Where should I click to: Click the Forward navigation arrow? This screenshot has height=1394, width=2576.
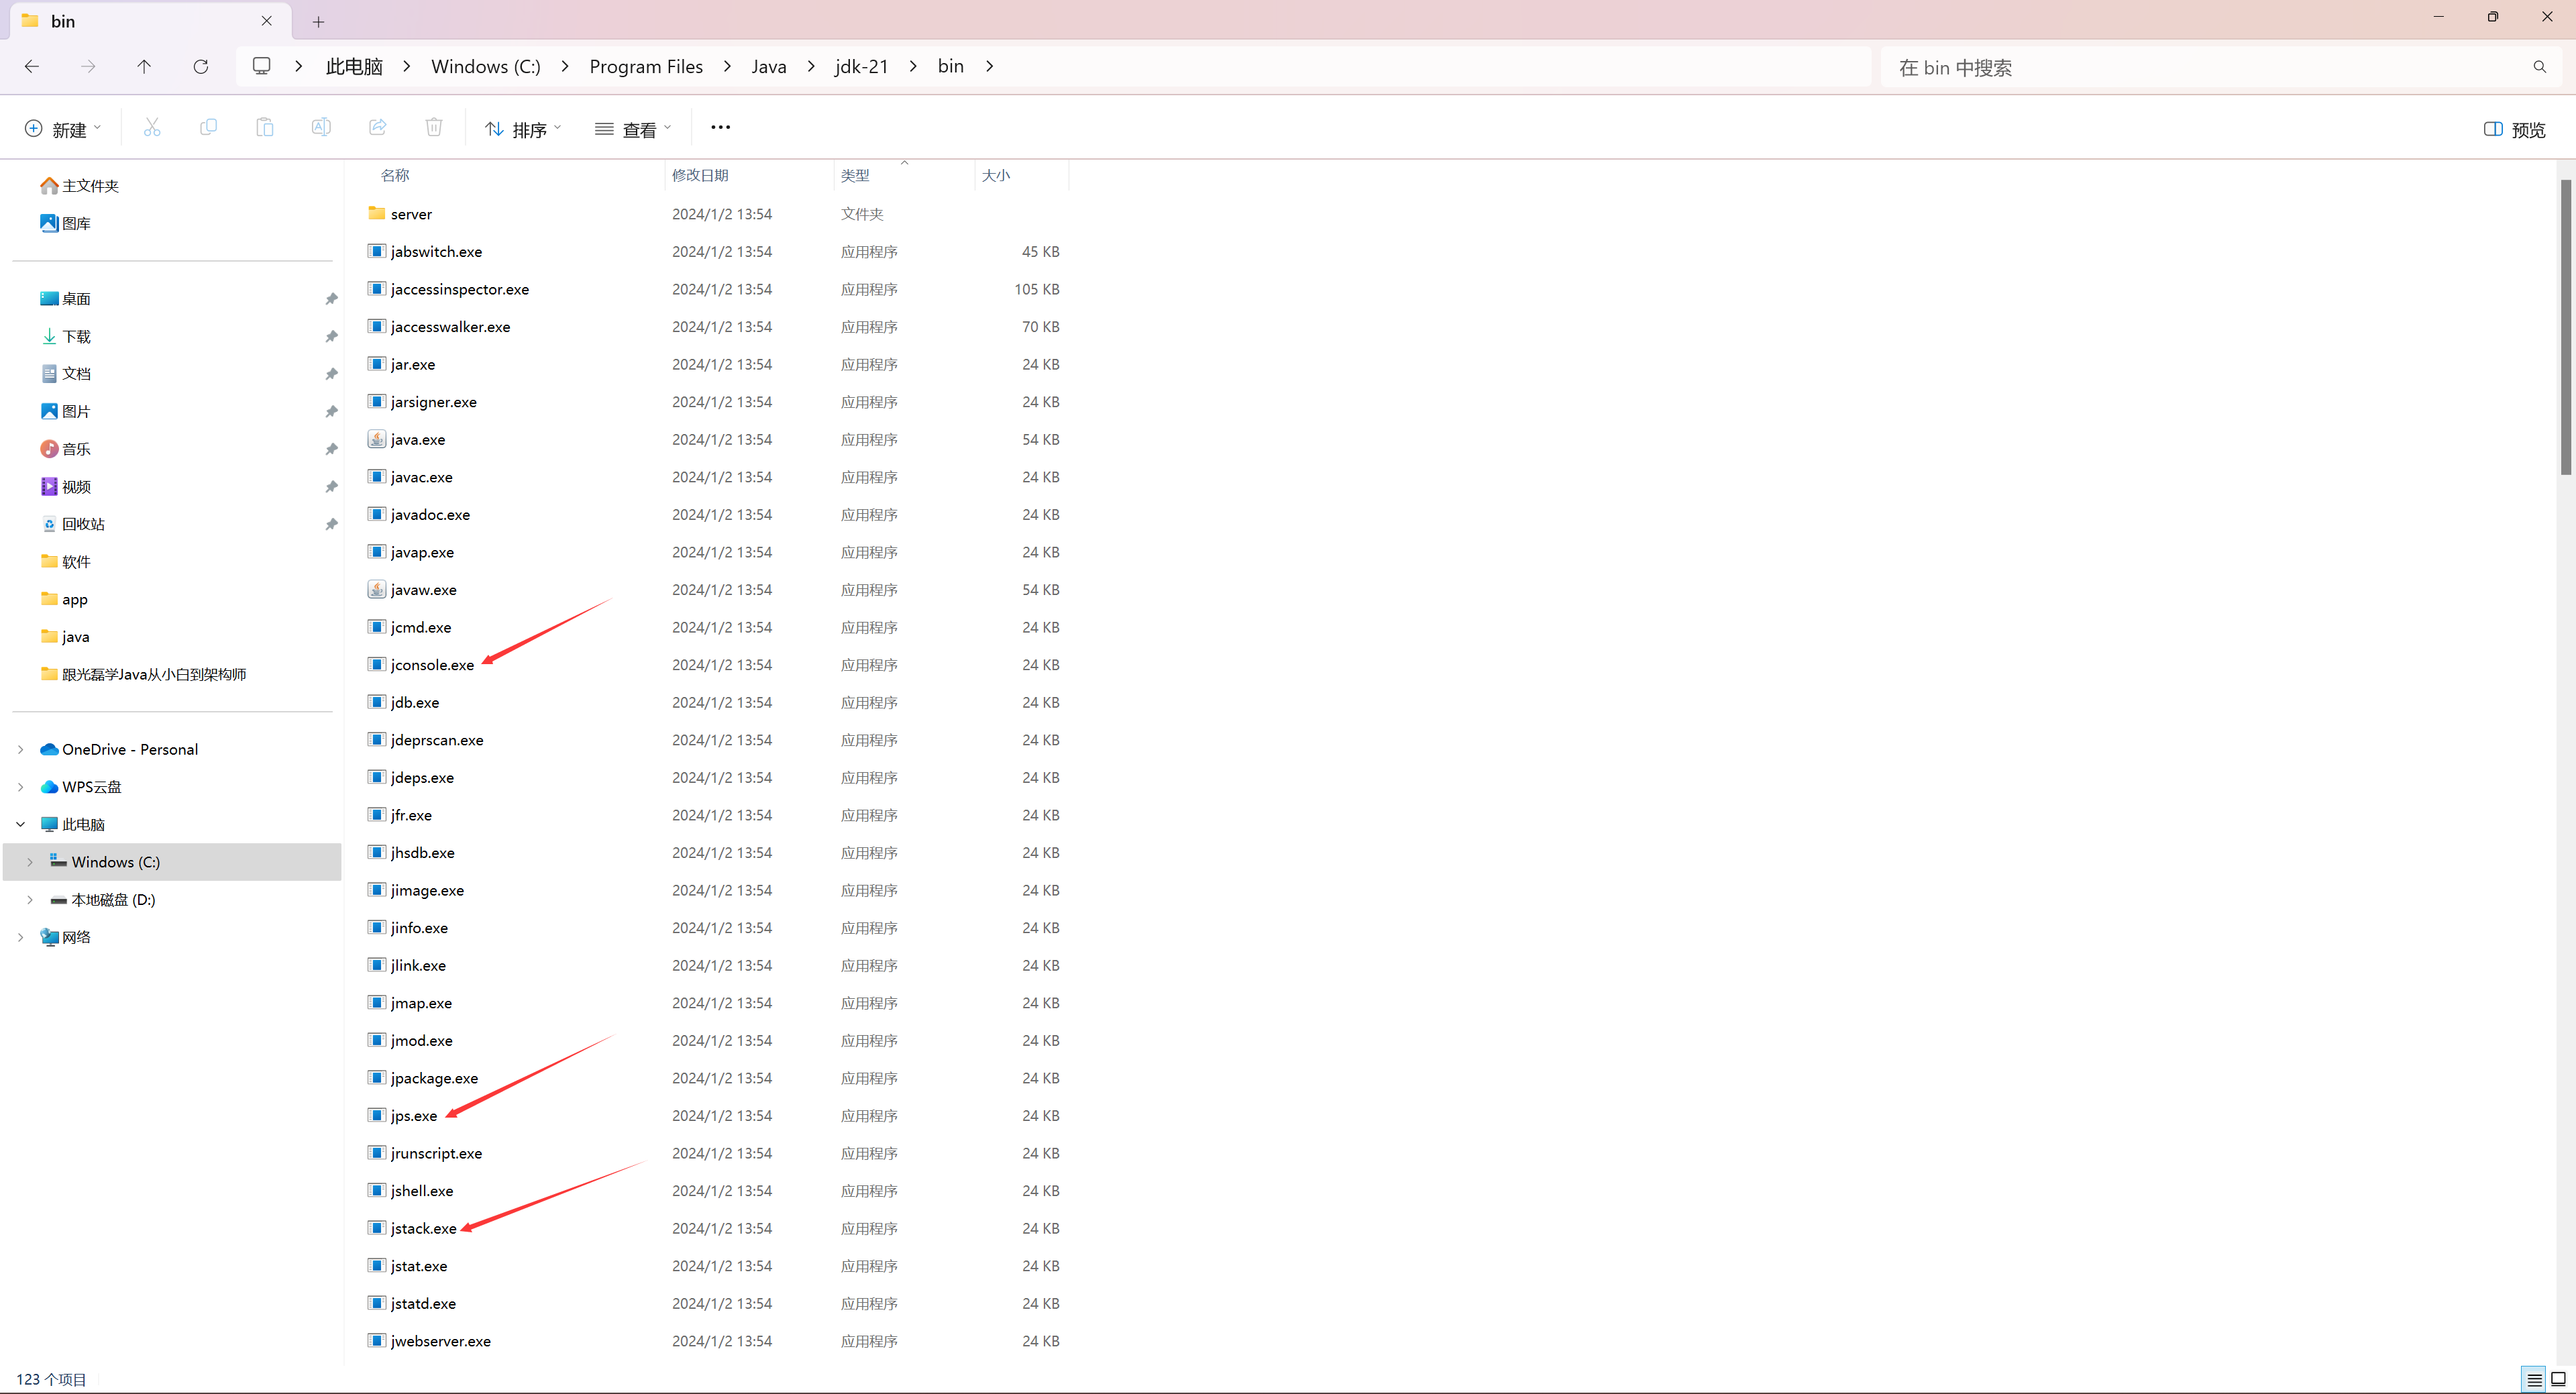(x=88, y=66)
